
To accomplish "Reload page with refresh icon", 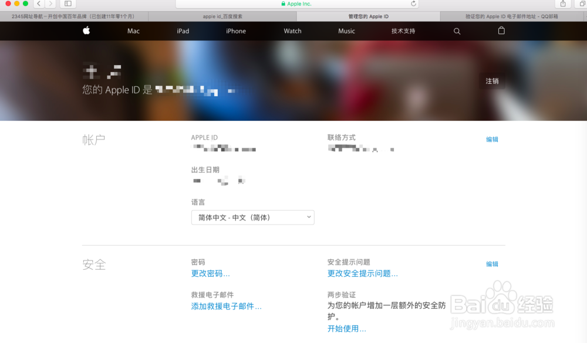I will coord(413,4).
